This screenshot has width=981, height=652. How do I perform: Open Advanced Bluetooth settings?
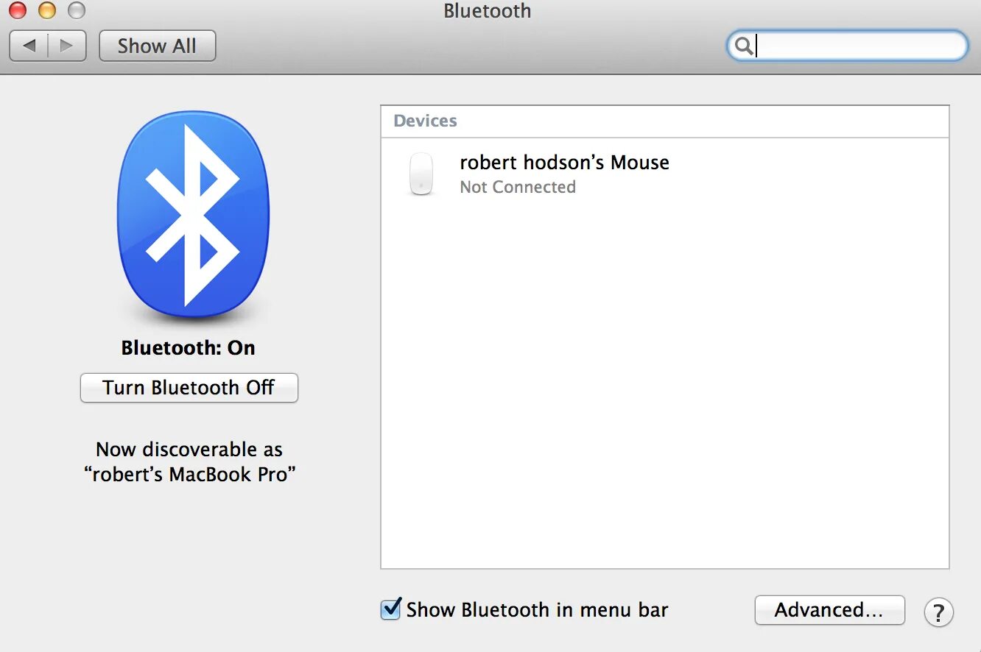point(829,610)
